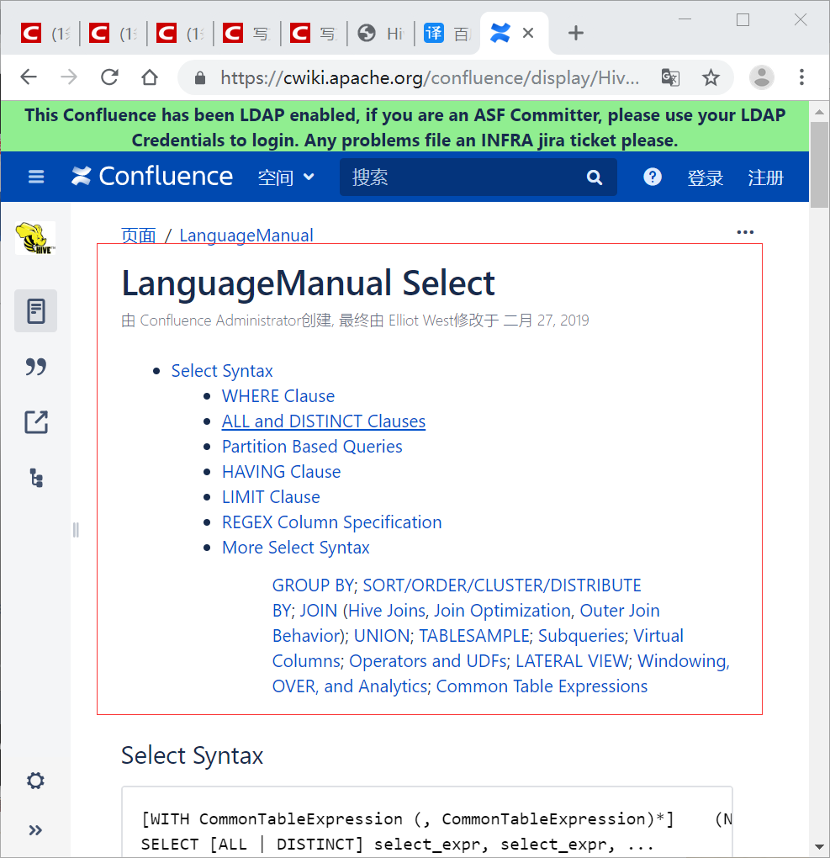The height and width of the screenshot is (858, 830).
Task: Click the 页面 breadcrumb link
Action: (x=139, y=236)
